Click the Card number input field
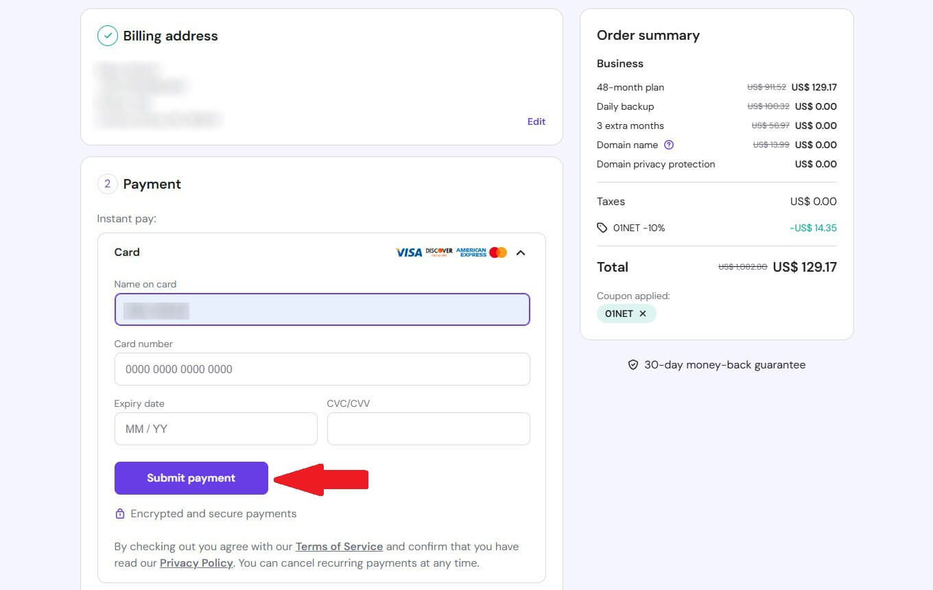This screenshot has height=590, width=933. pos(322,369)
